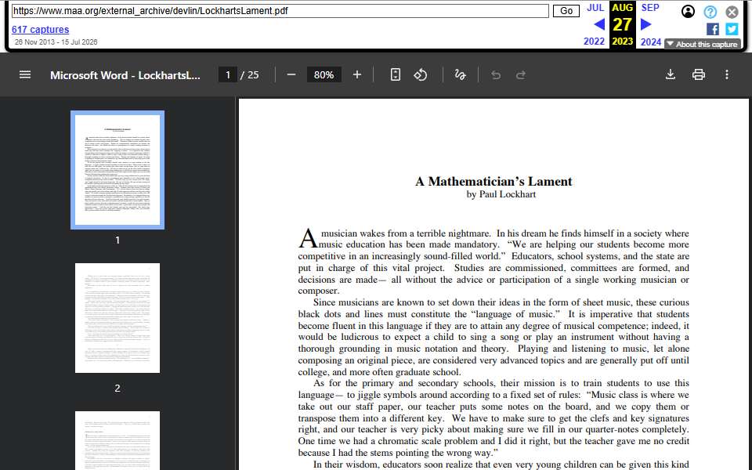Screen dimensions: 752x470
Task: Select page 1 thumbnail
Action: 117,170
